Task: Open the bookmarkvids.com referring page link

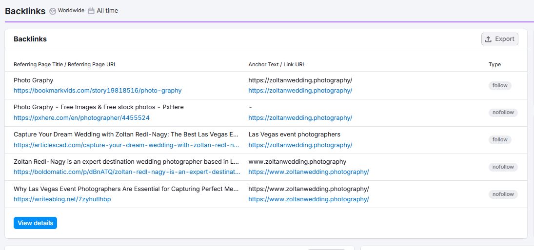Action: click(98, 91)
